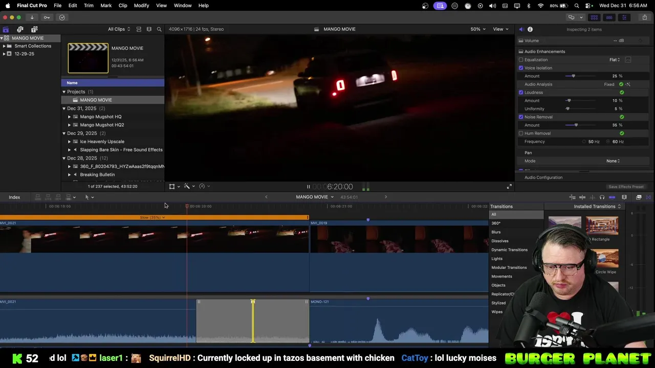The height and width of the screenshot is (368, 655).
Task: Disable the Voice Isolation checkbox
Action: tap(521, 68)
